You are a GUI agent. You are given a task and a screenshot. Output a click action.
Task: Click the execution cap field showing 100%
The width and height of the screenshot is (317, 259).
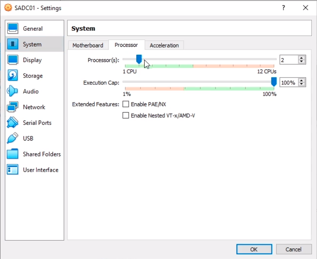tap(289, 82)
